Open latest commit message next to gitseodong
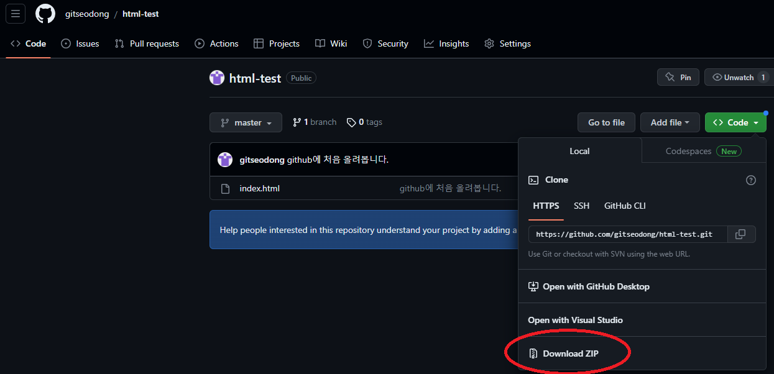The width and height of the screenshot is (774, 374). pos(338,160)
